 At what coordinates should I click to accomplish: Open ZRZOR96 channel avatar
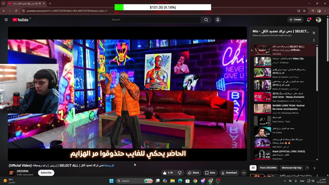point(11,173)
